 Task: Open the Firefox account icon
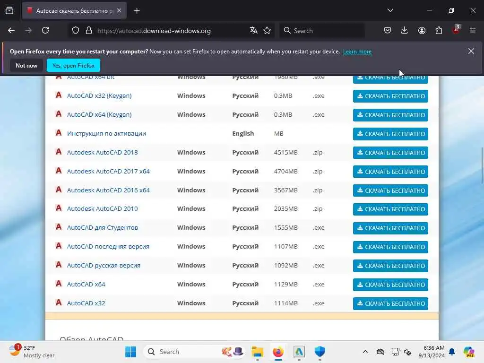[422, 31]
